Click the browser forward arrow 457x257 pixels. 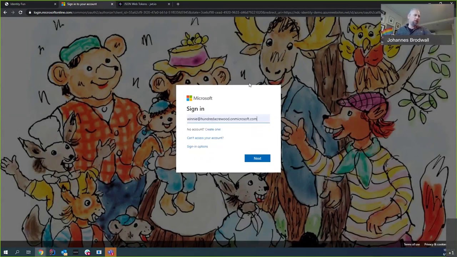[13, 12]
